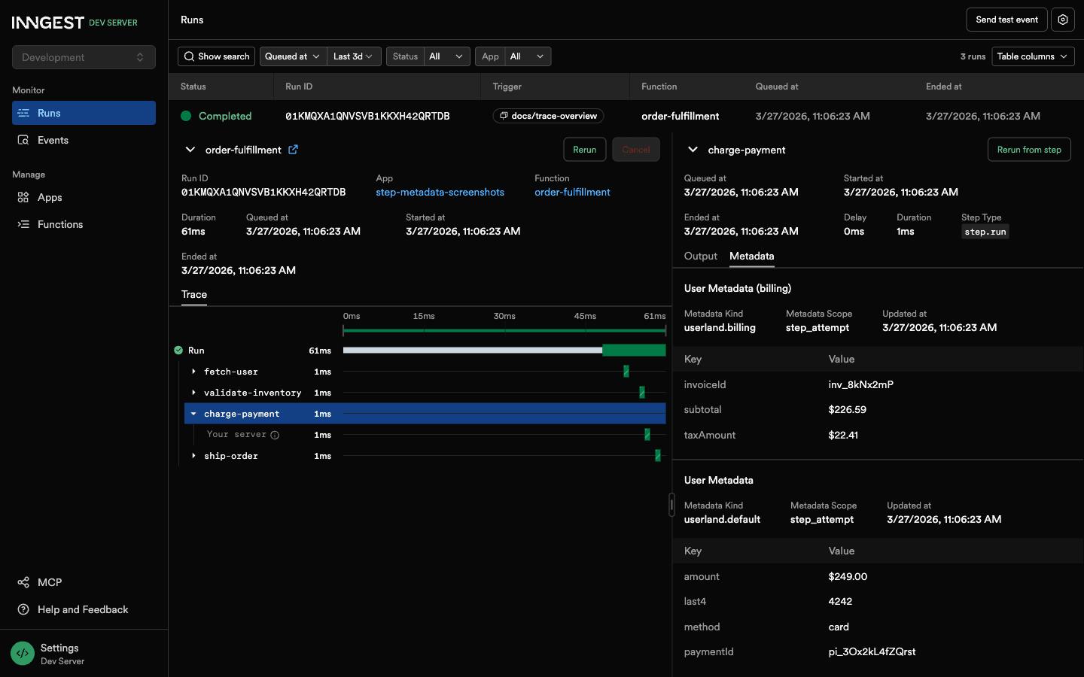Click the info icon next to Your server
Image resolution: width=1084 pixels, height=677 pixels.
click(275, 435)
